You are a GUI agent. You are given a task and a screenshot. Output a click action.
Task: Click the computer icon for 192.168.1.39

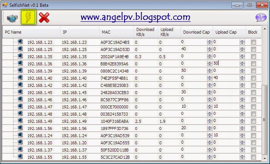[x=20, y=71]
